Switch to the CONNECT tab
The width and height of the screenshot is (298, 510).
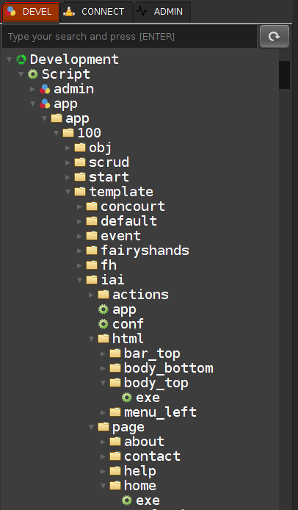pyautogui.click(x=96, y=12)
